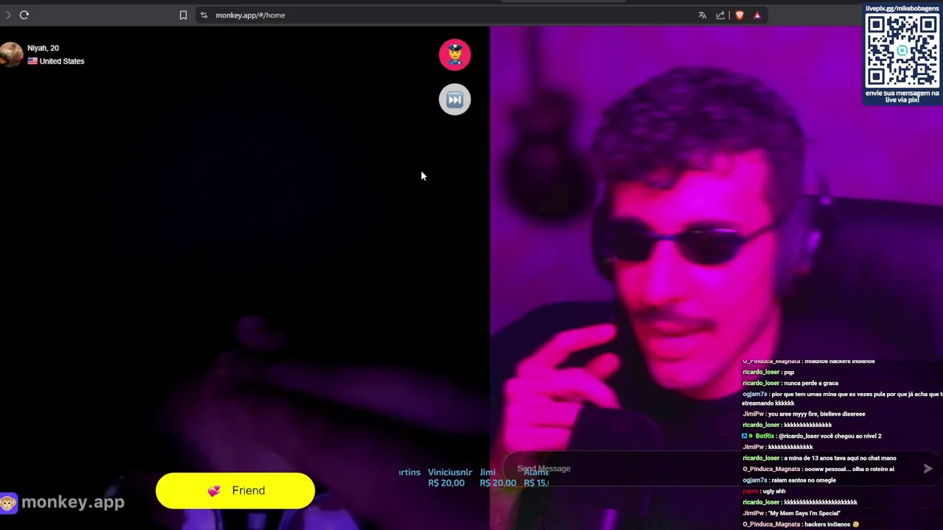Click the 'ugly ahh' chat message
This screenshot has width=943, height=530.
coord(764,491)
